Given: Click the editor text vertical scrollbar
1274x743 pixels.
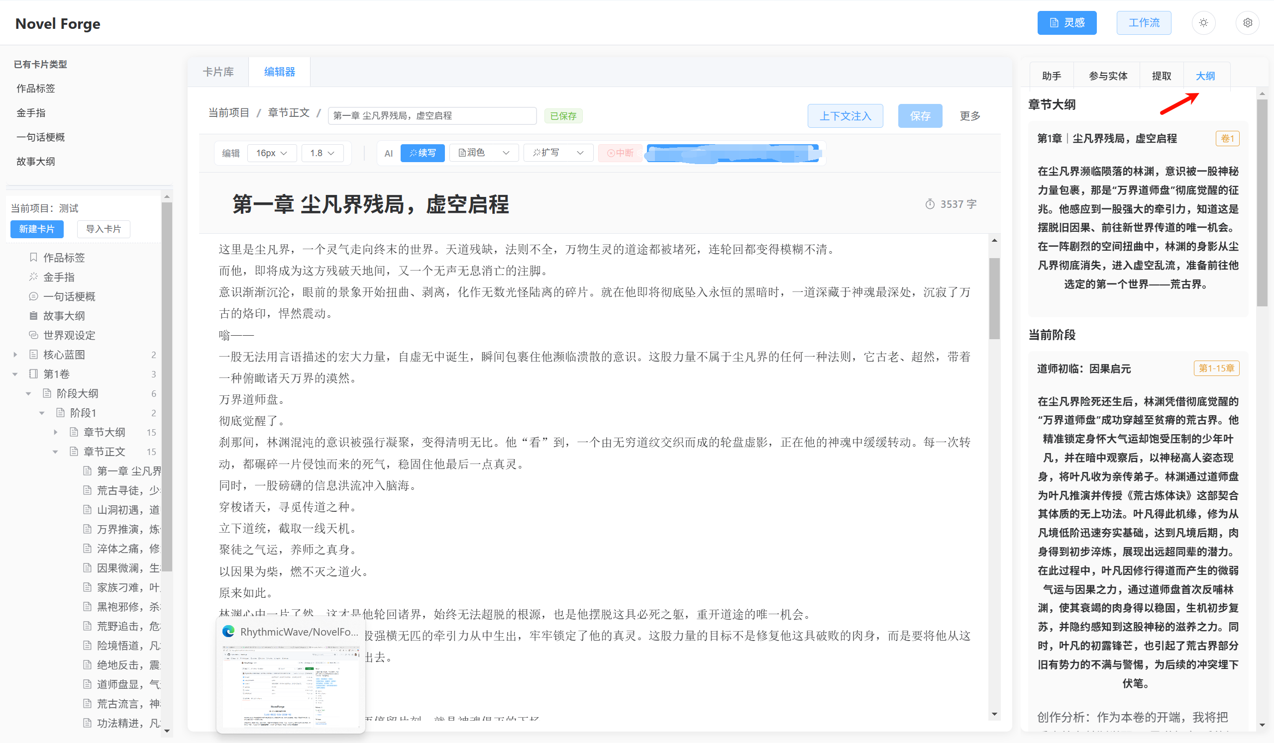Looking at the screenshot, I should pyautogui.click(x=994, y=298).
